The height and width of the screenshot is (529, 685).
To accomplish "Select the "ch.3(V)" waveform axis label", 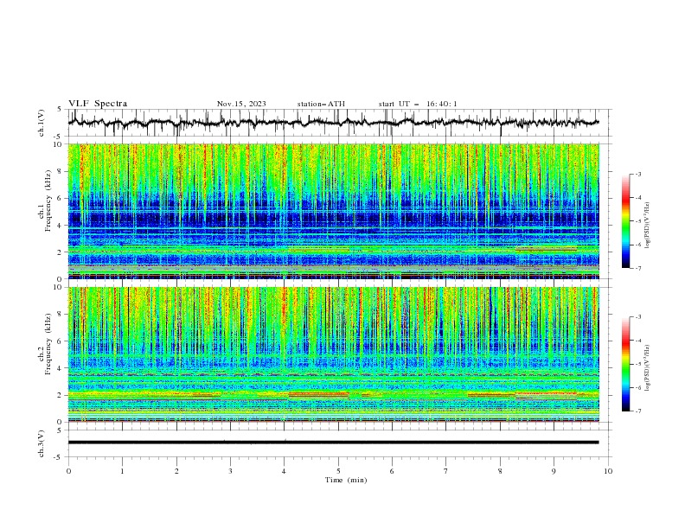I will point(41,443).
